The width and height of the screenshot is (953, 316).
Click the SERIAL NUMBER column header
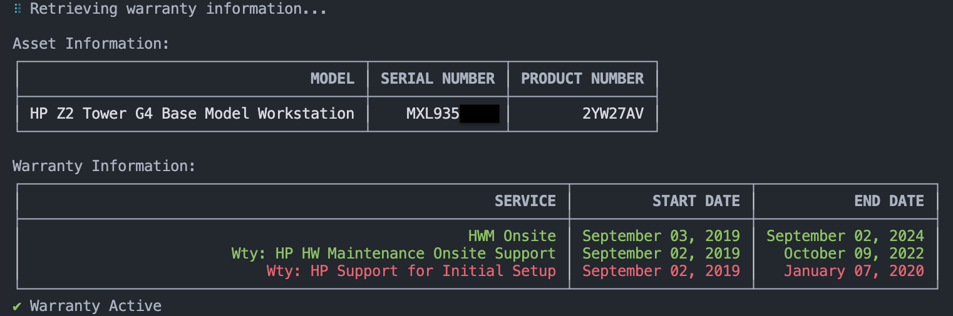[438, 79]
